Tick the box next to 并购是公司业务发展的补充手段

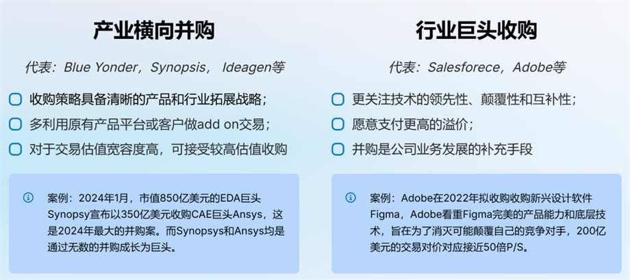(338, 150)
